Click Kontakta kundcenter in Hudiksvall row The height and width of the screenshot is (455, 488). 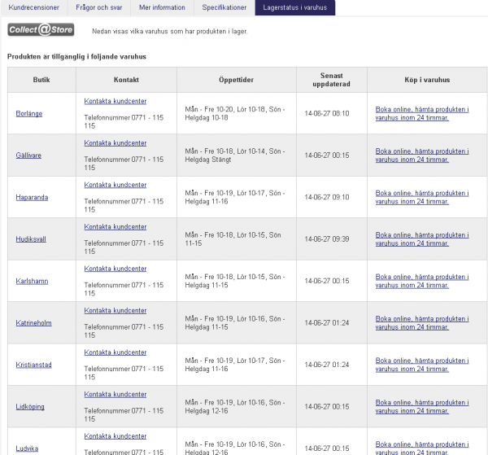tap(115, 226)
